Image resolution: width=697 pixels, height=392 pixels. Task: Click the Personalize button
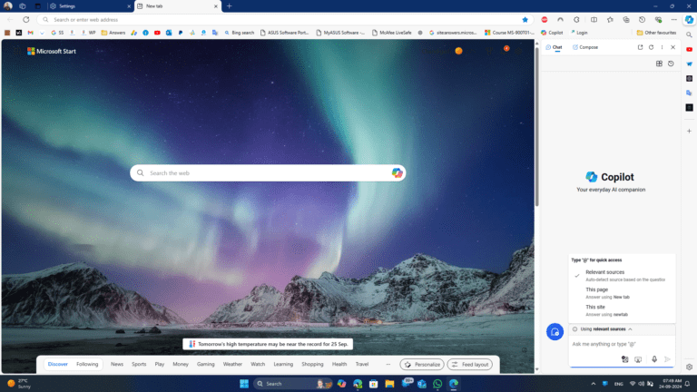click(422, 364)
